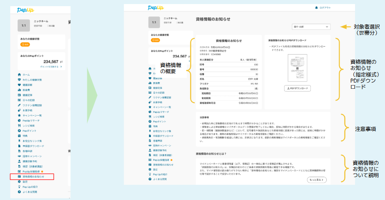
Task: Click the レシピ検索 fork and knife icon
Action: click(x=19, y=126)
